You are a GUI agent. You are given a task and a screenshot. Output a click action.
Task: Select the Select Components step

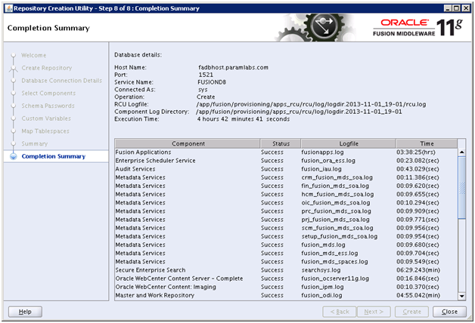[x=48, y=94]
